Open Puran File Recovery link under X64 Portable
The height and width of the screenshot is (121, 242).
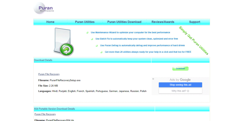pyautogui.click(x=45, y=114)
